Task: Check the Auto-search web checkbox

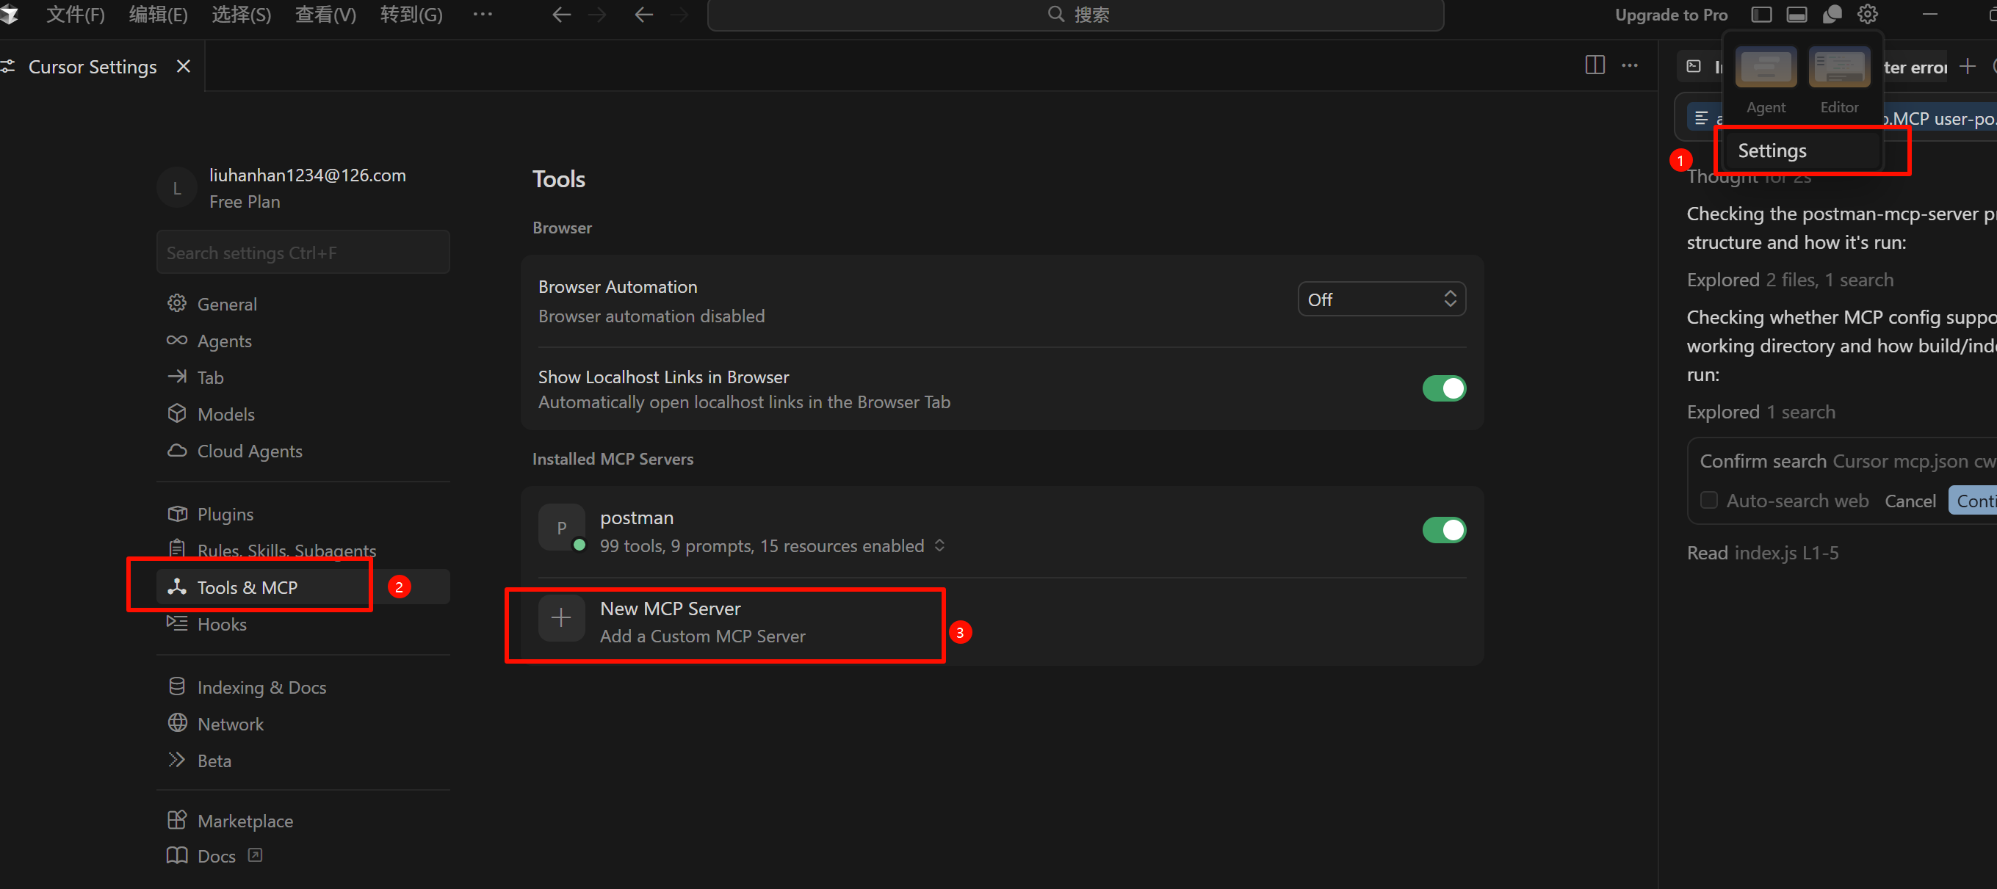Action: pyautogui.click(x=1708, y=500)
